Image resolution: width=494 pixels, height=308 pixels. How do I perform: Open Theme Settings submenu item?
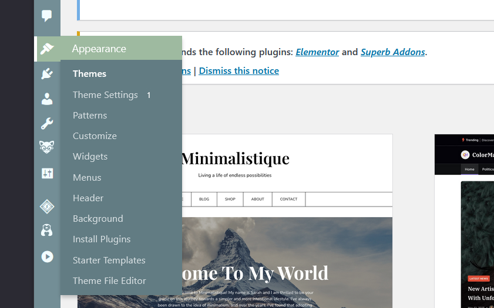pyautogui.click(x=105, y=95)
